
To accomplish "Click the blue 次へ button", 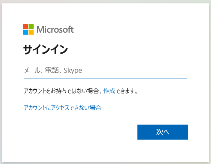I will (x=163, y=132).
